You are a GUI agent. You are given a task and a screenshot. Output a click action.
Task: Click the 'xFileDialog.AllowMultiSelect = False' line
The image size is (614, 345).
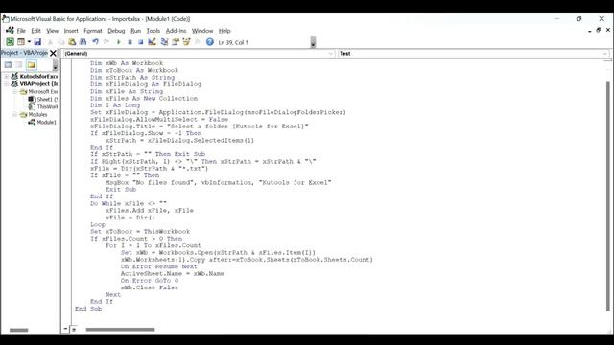pyautogui.click(x=159, y=119)
